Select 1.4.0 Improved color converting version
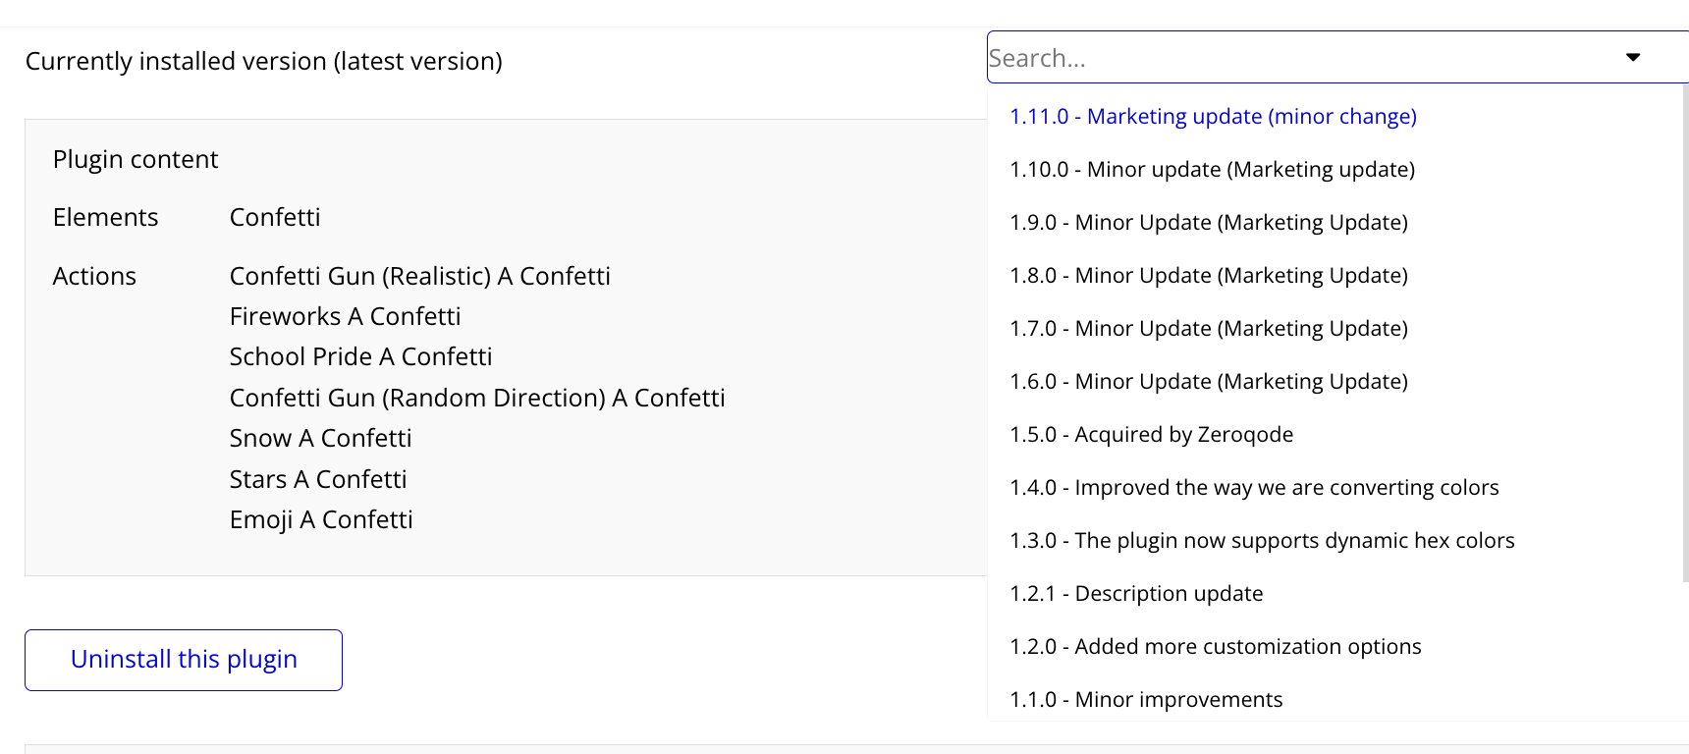The width and height of the screenshot is (1689, 754). coord(1254,488)
